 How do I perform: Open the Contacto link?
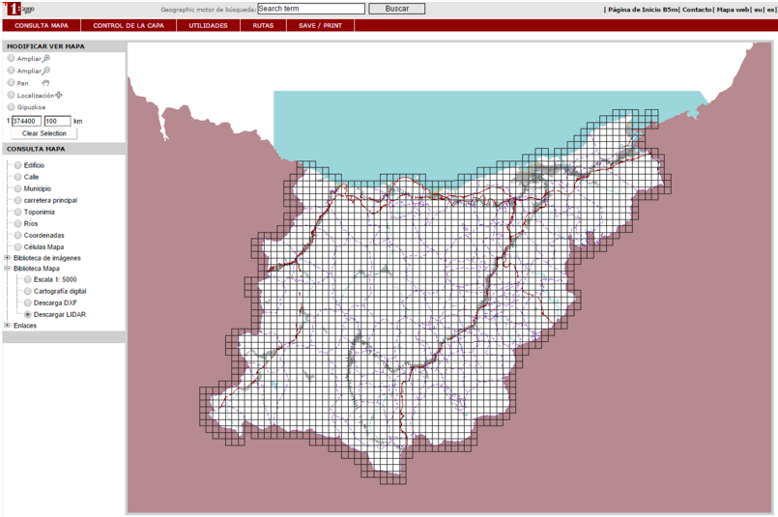click(x=696, y=9)
